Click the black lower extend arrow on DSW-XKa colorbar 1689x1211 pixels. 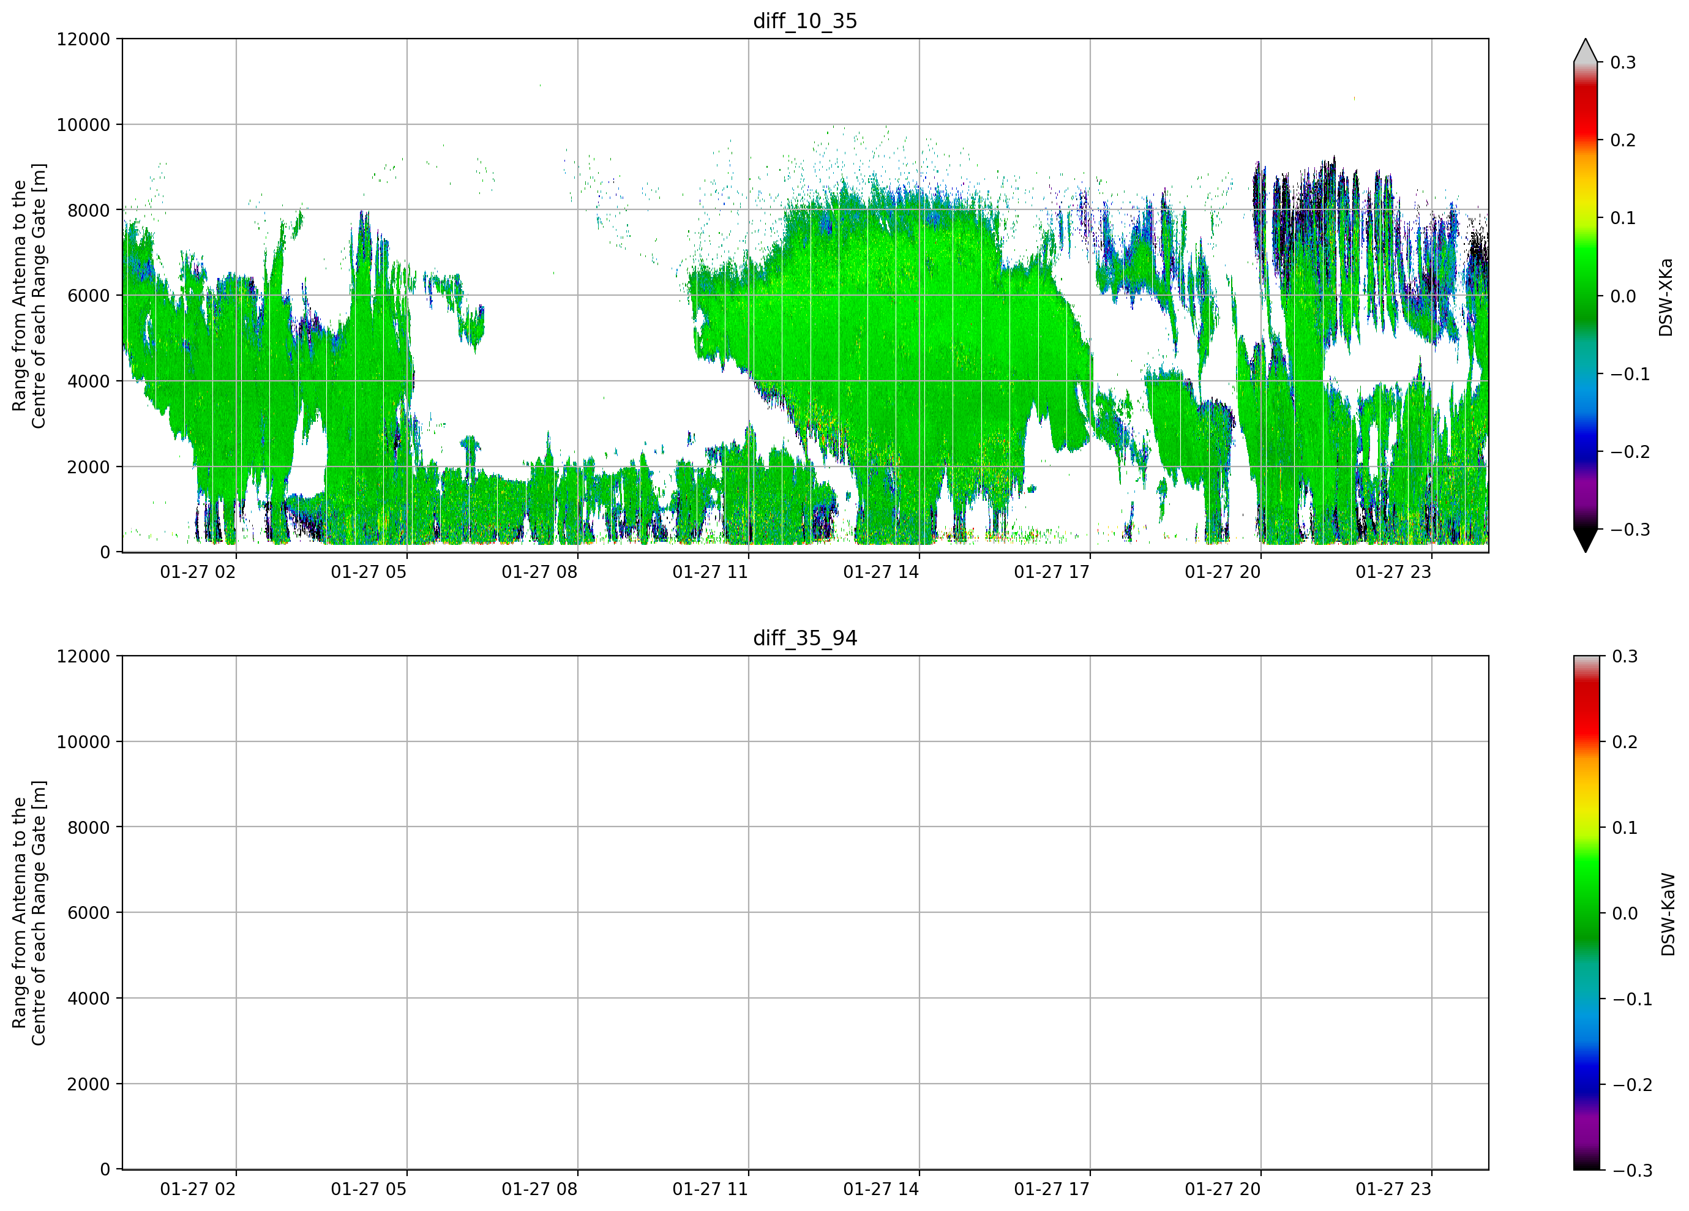coord(1586,541)
